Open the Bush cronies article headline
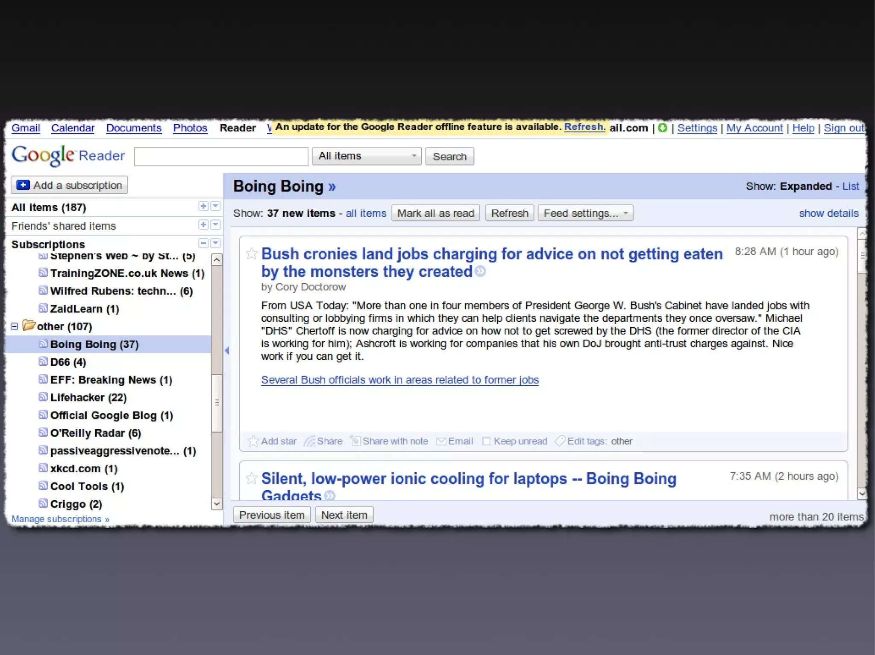This screenshot has width=875, height=655. 491,262
